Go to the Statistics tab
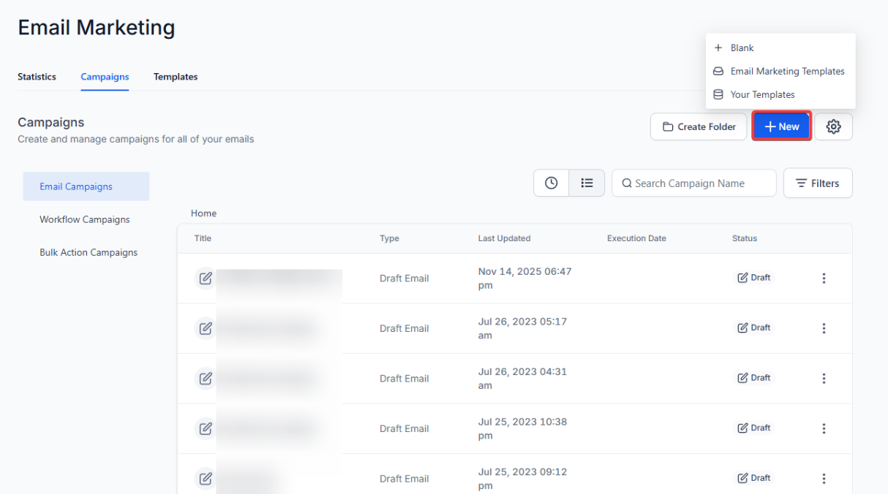Image resolution: width=888 pixels, height=497 pixels. 37,77
